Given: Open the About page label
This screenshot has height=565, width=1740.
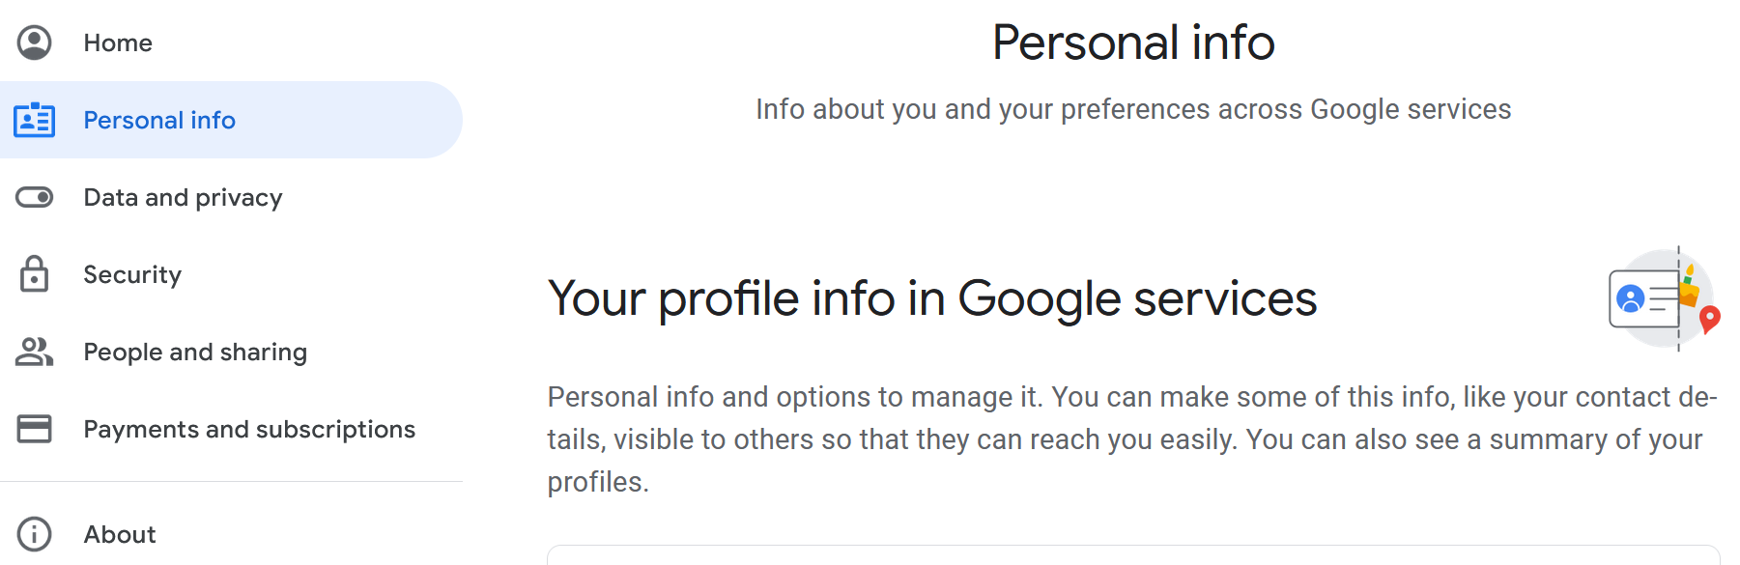Looking at the screenshot, I should (120, 534).
